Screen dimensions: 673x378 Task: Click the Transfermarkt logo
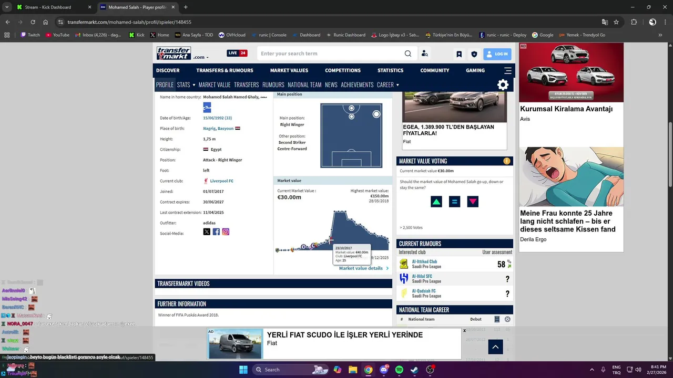174,53
